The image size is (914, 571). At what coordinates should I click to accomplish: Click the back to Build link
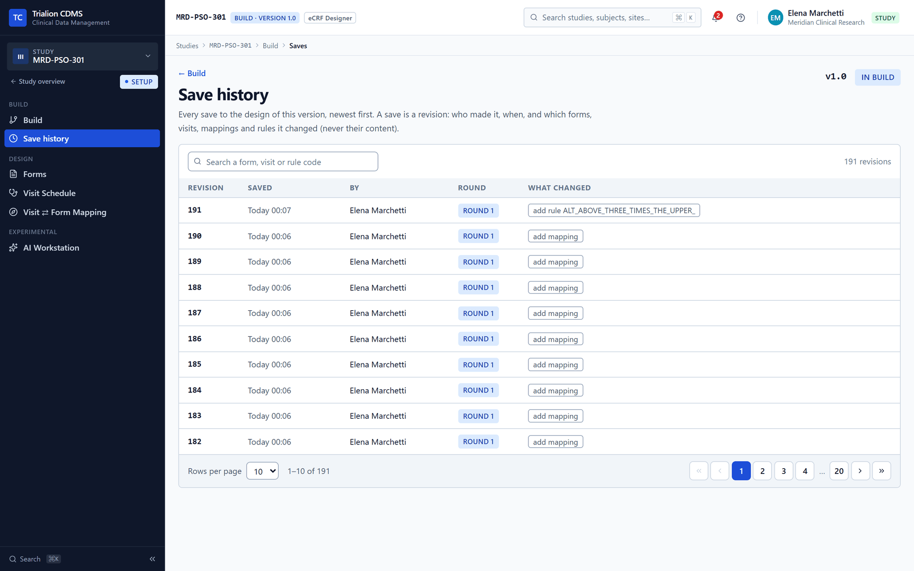(x=192, y=73)
